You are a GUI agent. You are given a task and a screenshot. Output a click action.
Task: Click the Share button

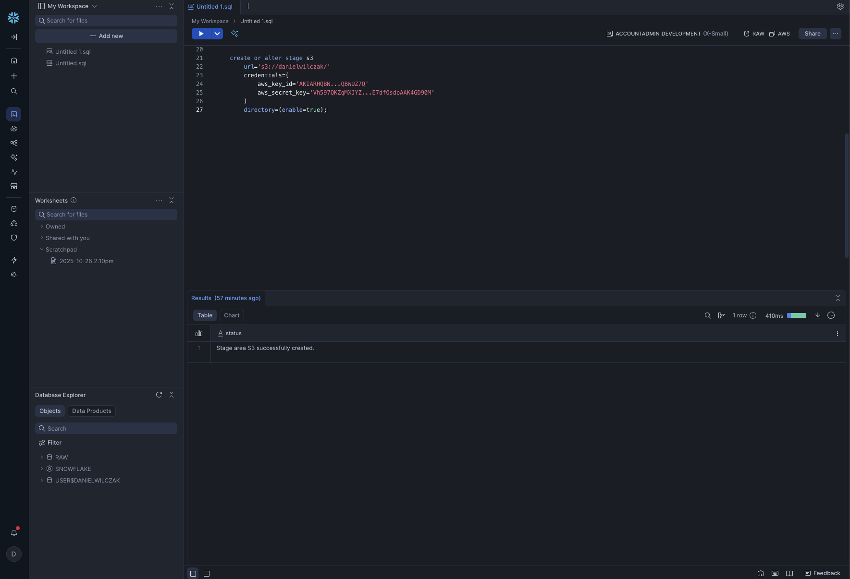tap(812, 34)
